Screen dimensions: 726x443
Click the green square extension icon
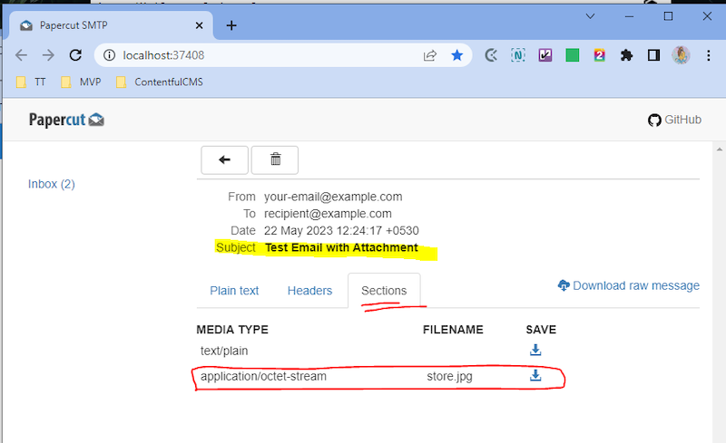[x=573, y=55]
